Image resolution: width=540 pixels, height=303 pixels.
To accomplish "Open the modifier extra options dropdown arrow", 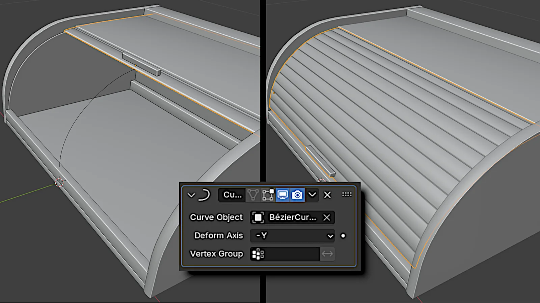I will tap(312, 195).
